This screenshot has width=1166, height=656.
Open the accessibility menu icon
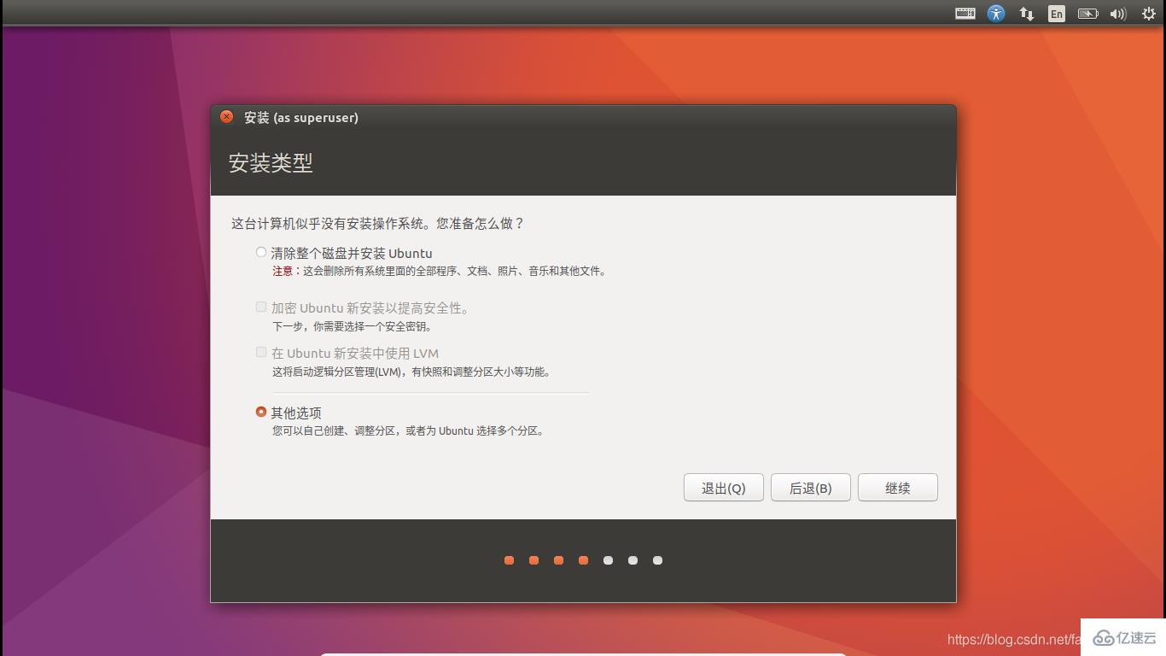point(996,13)
